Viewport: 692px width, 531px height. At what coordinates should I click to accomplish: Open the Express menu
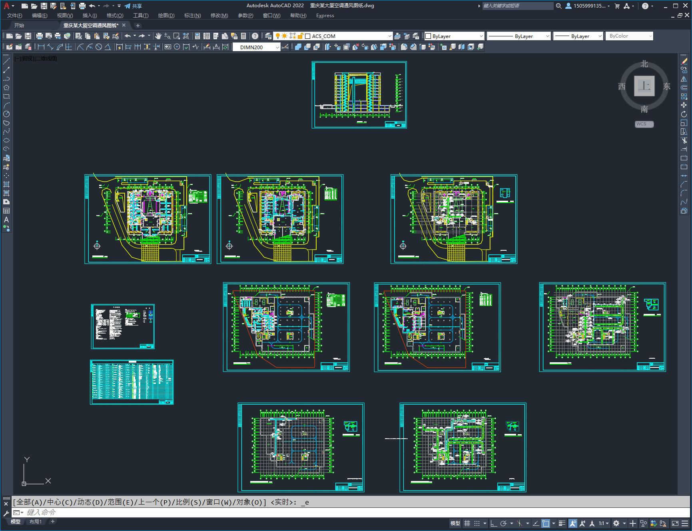pos(325,16)
